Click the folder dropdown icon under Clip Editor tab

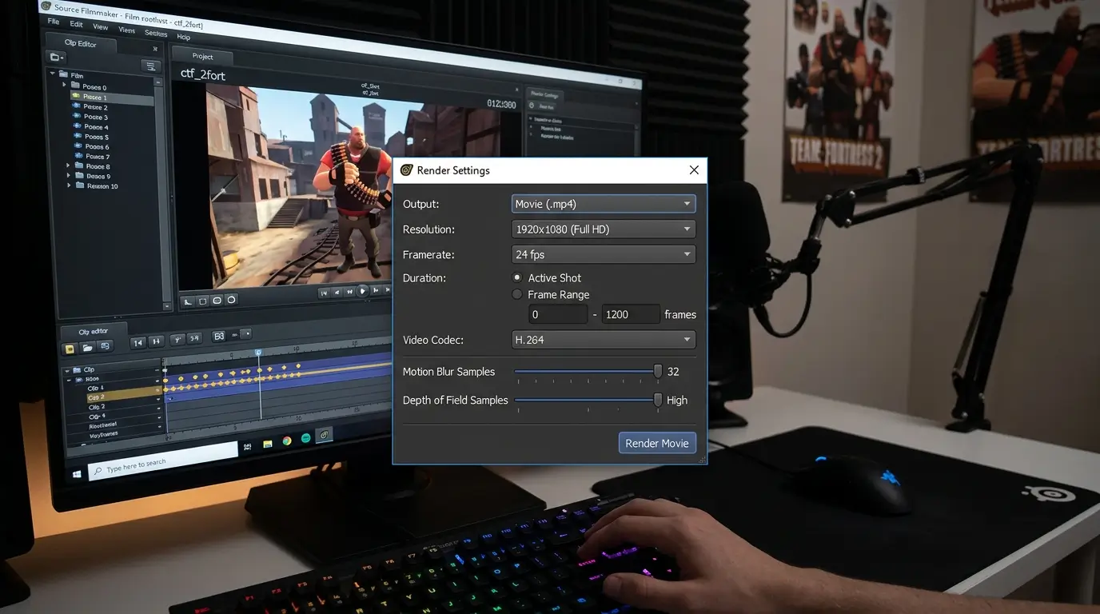tap(56, 57)
